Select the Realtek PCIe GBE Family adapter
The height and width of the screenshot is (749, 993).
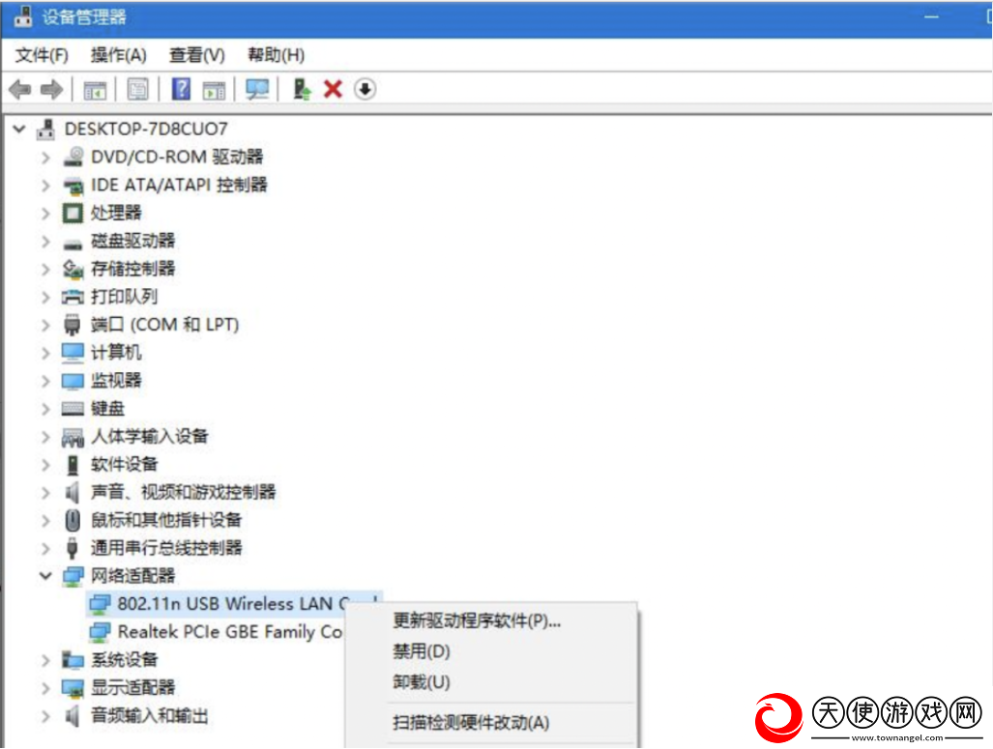(x=216, y=632)
